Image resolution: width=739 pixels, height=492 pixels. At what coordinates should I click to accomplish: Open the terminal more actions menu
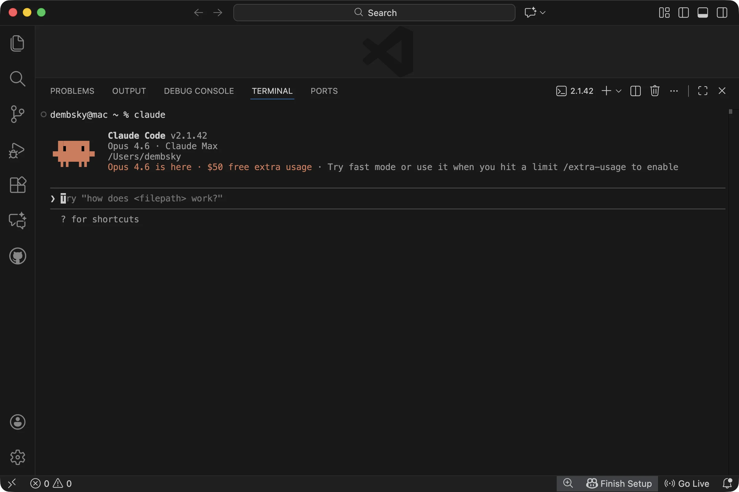pos(674,91)
